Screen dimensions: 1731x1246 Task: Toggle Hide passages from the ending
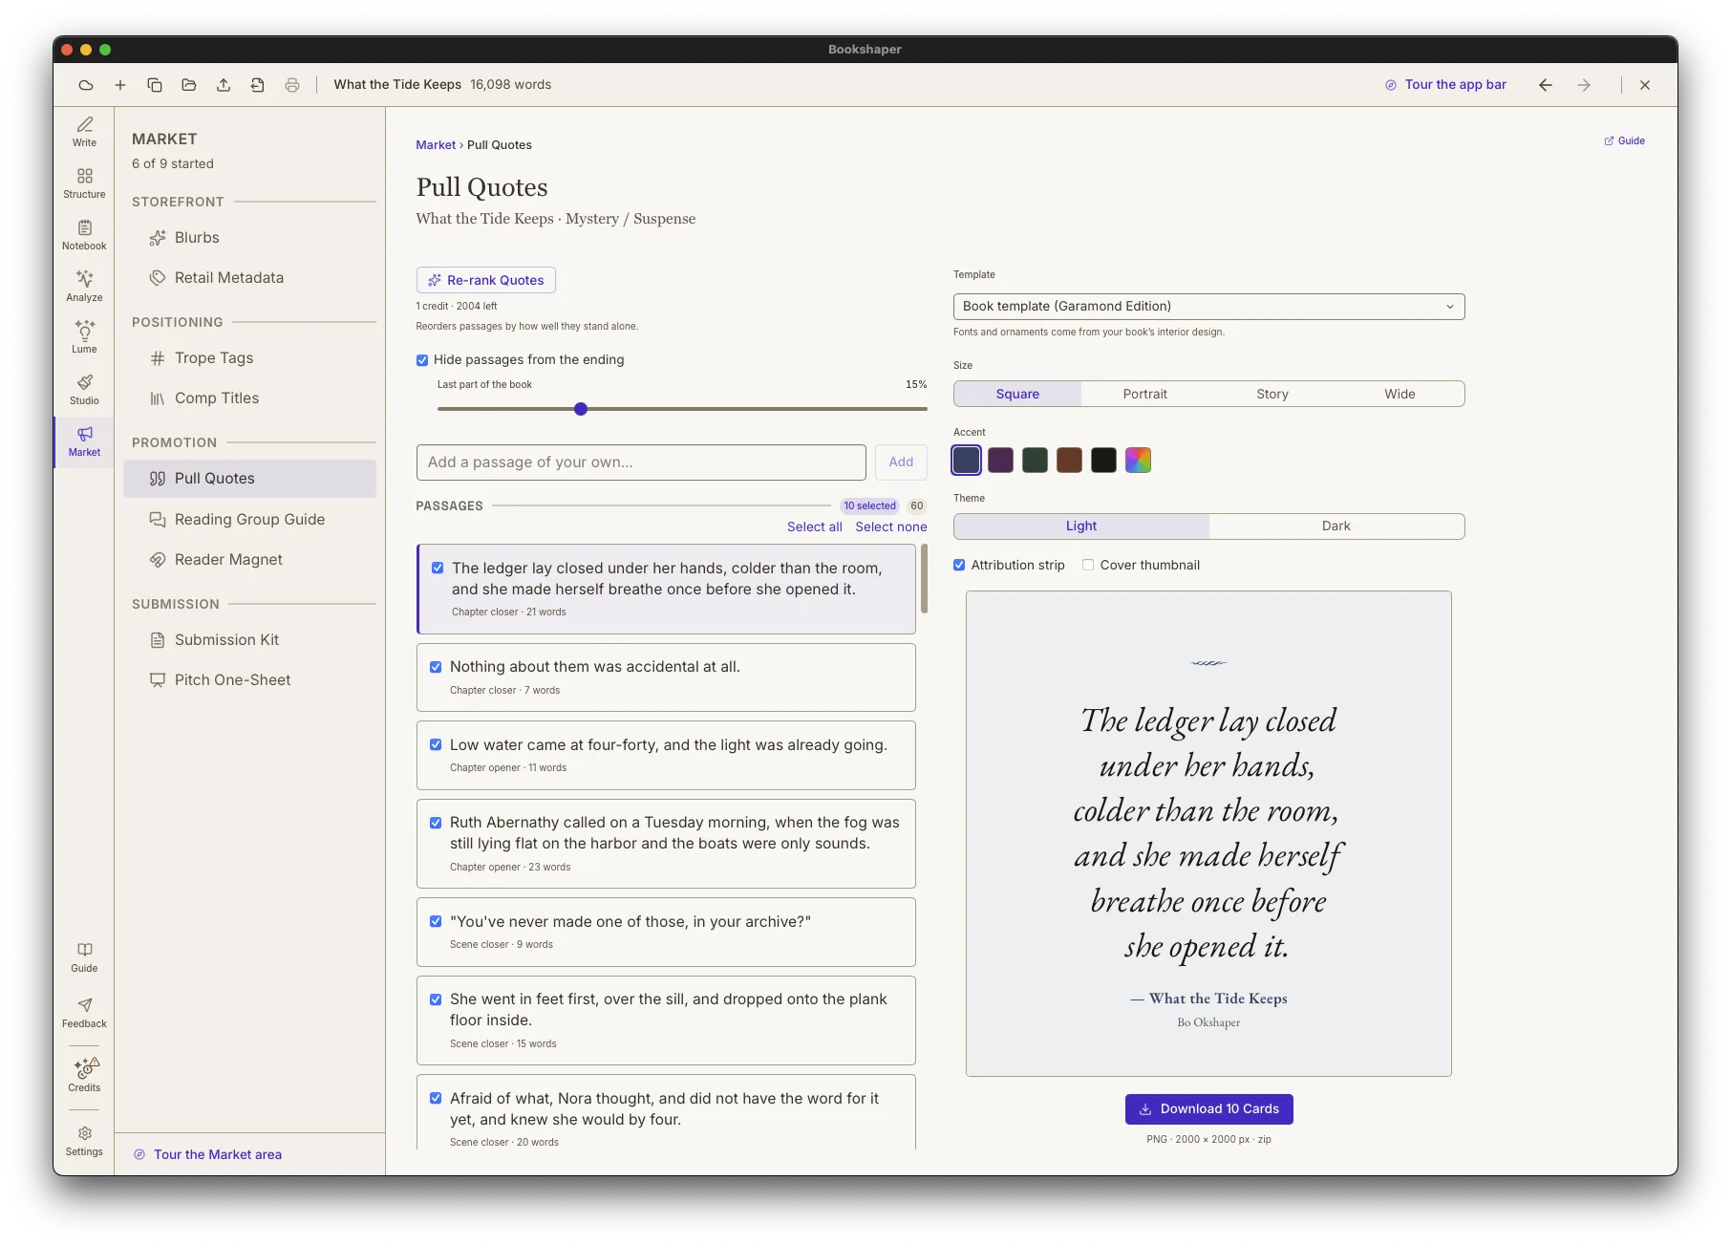click(422, 360)
